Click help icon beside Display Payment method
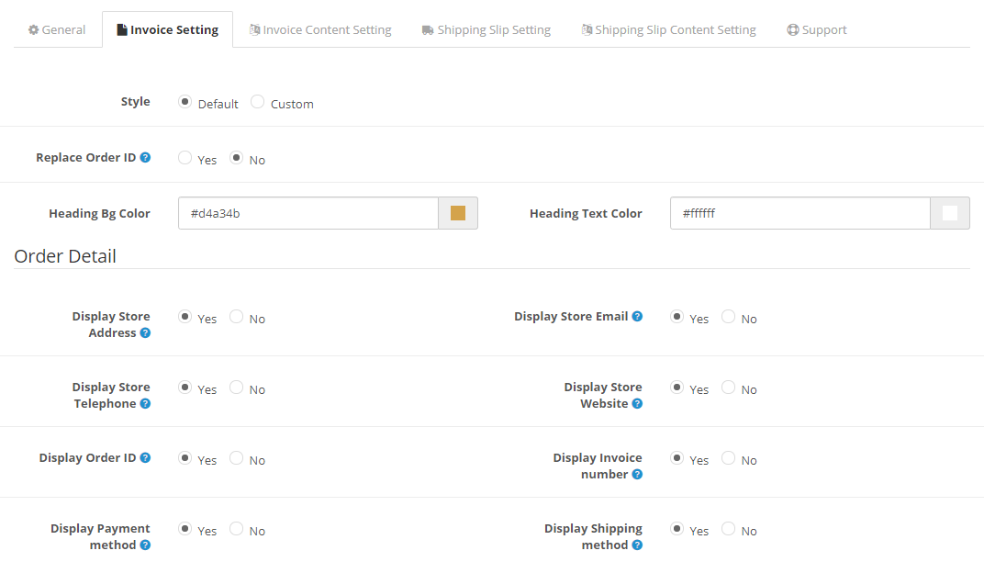This screenshot has width=984, height=562. click(145, 545)
